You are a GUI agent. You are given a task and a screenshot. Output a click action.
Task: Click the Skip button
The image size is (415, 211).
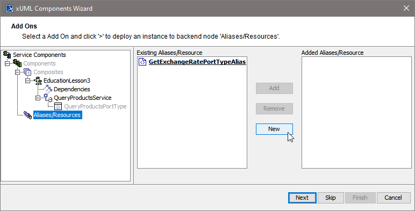pos(331,198)
